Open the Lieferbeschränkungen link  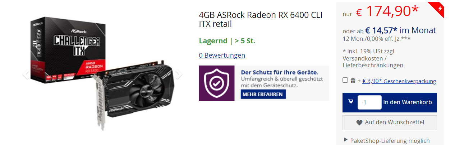click(x=373, y=65)
